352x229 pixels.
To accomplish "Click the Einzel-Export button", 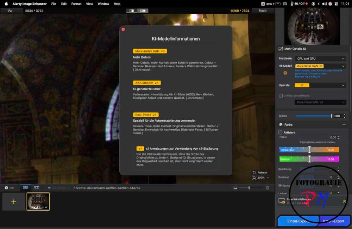I will tap(298, 221).
